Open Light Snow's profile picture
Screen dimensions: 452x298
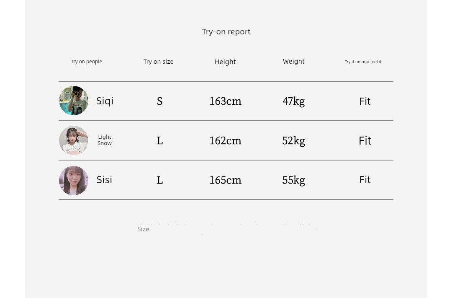tap(74, 140)
